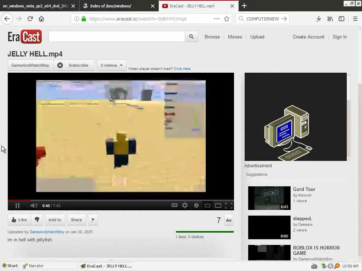The width and height of the screenshot is (362, 271).
Task: Open page actions three-dot menu
Action: (217, 19)
